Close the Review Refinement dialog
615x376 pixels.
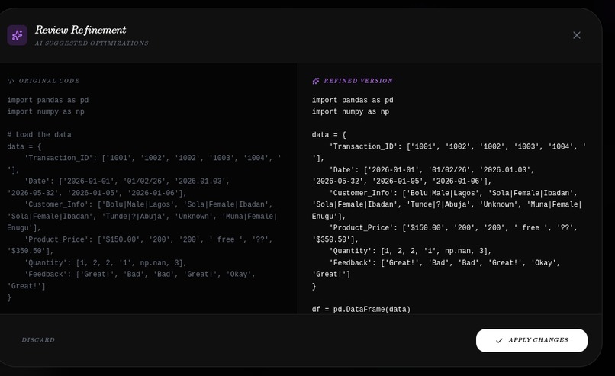click(x=577, y=35)
